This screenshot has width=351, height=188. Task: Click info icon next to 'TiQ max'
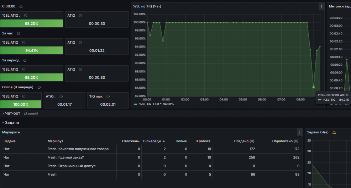[x=108, y=96]
